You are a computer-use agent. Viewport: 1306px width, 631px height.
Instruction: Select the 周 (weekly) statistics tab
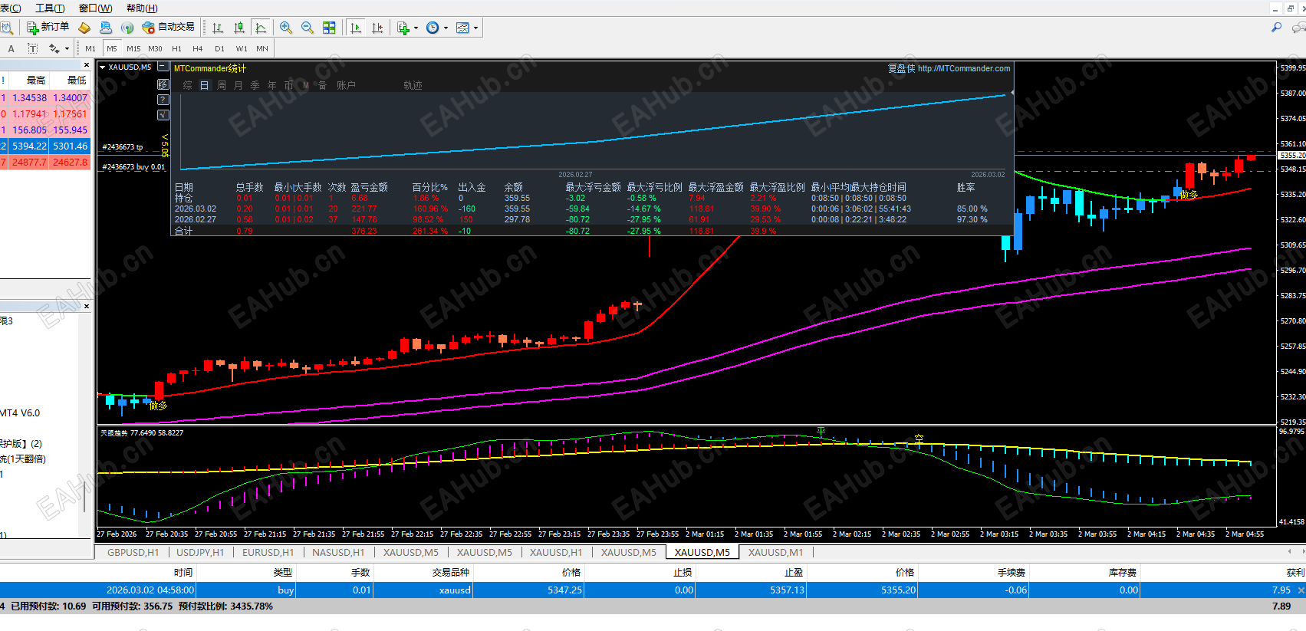(222, 85)
